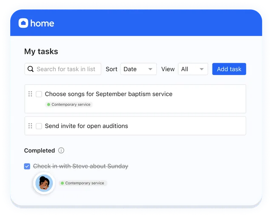Screen dimensions: 272x216
Task: Open the Send invite for open auditions task
Action: tap(86, 126)
